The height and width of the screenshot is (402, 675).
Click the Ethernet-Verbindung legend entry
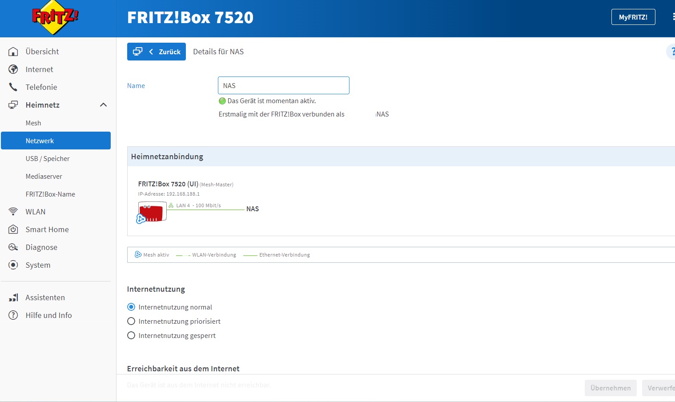click(277, 255)
